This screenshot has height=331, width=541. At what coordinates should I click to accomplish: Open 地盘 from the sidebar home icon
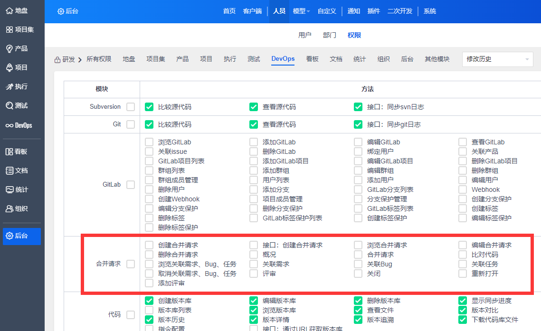[x=9, y=10]
